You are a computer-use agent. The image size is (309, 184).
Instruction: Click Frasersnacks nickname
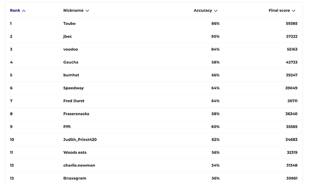pos(76,114)
